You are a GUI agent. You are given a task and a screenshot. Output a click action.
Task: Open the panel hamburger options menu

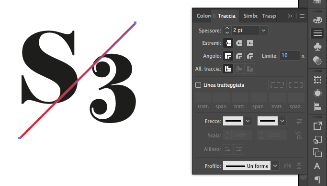(x=302, y=16)
